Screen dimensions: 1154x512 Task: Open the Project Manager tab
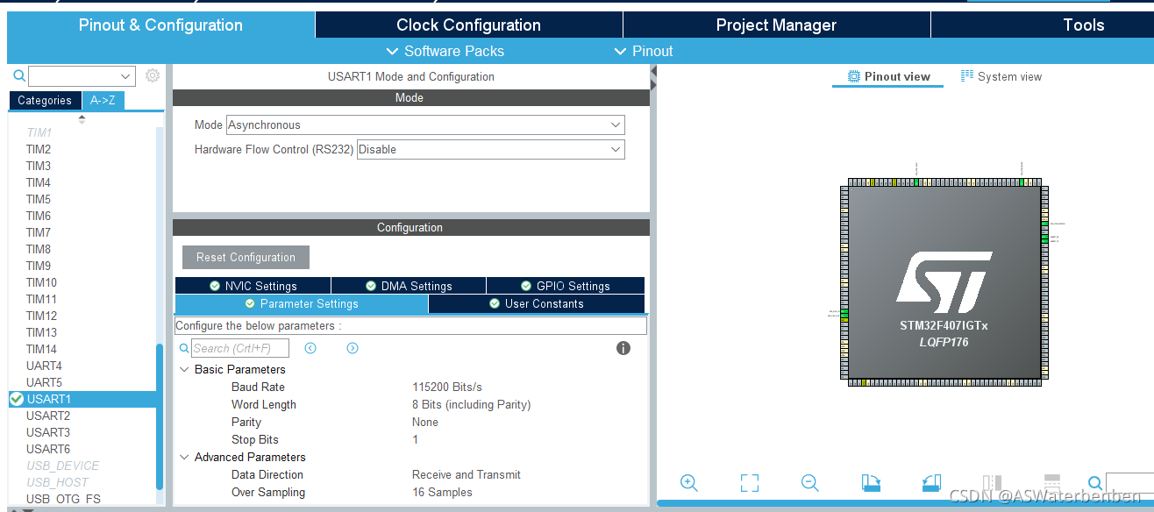pyautogui.click(x=776, y=25)
